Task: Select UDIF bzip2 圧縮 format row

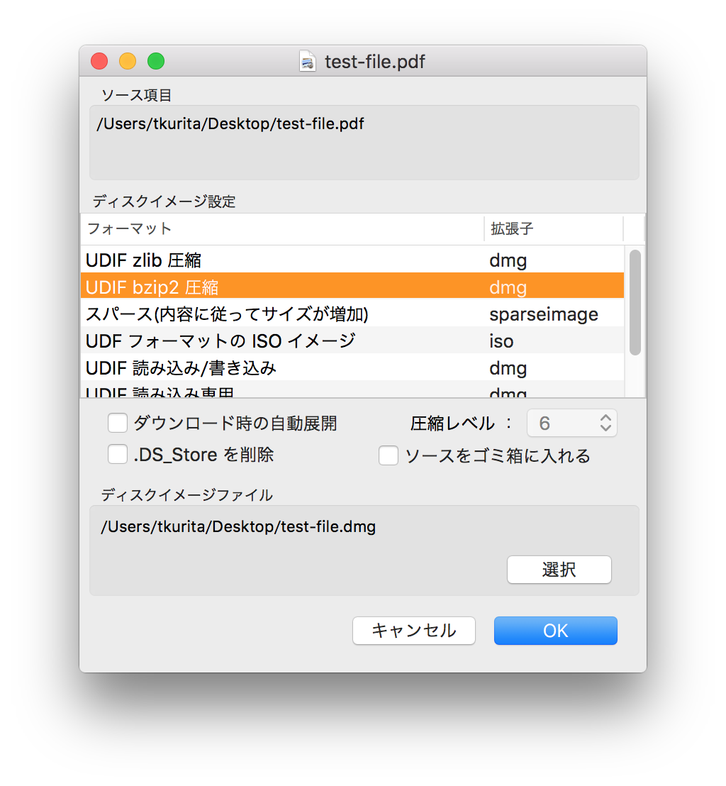Action: 284,287
